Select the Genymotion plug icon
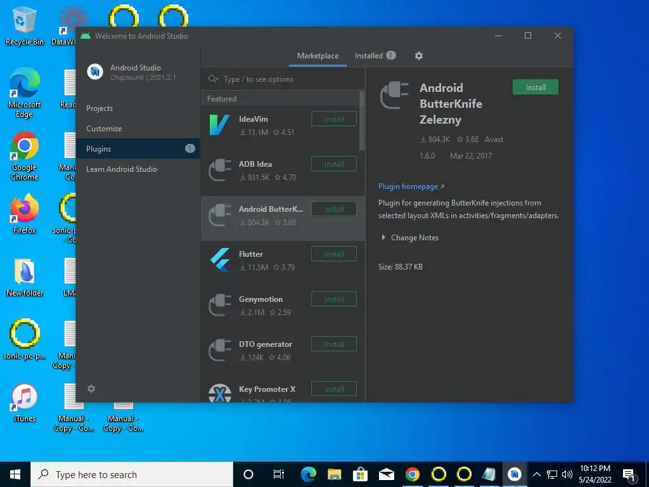 (219, 305)
